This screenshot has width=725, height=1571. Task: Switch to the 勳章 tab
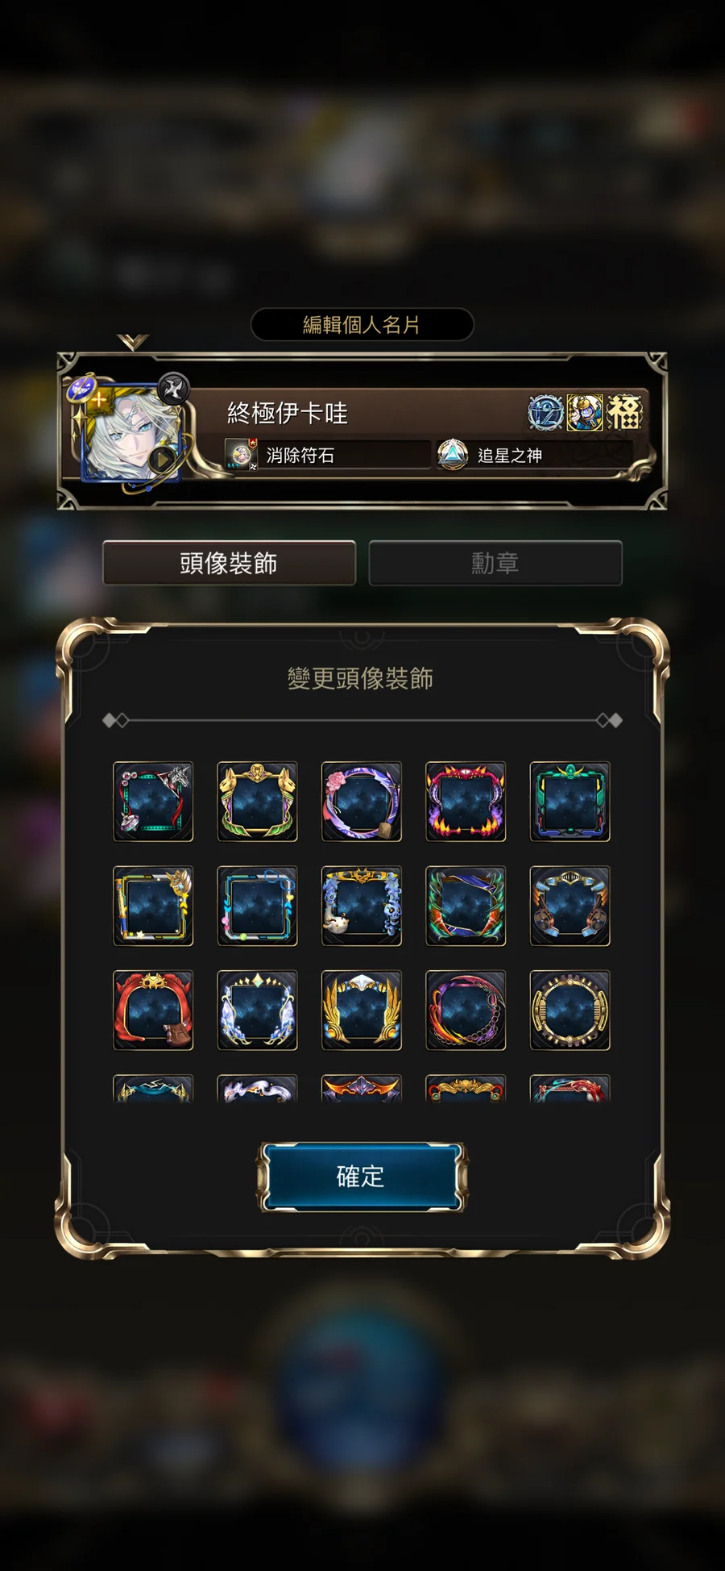pos(495,563)
